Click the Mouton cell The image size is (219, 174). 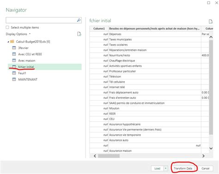pyautogui.click(x=155, y=108)
